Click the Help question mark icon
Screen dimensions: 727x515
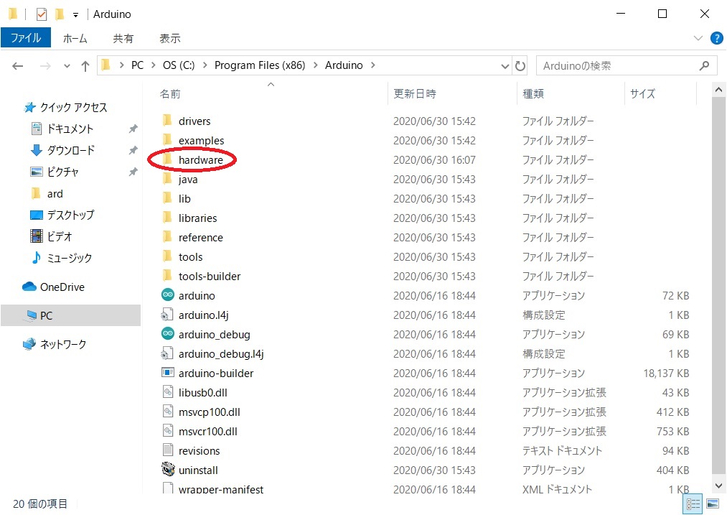pyautogui.click(x=716, y=38)
